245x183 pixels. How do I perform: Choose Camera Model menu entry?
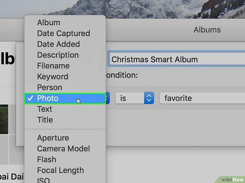(x=64, y=149)
